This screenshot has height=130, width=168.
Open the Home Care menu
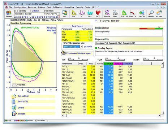[69, 7]
